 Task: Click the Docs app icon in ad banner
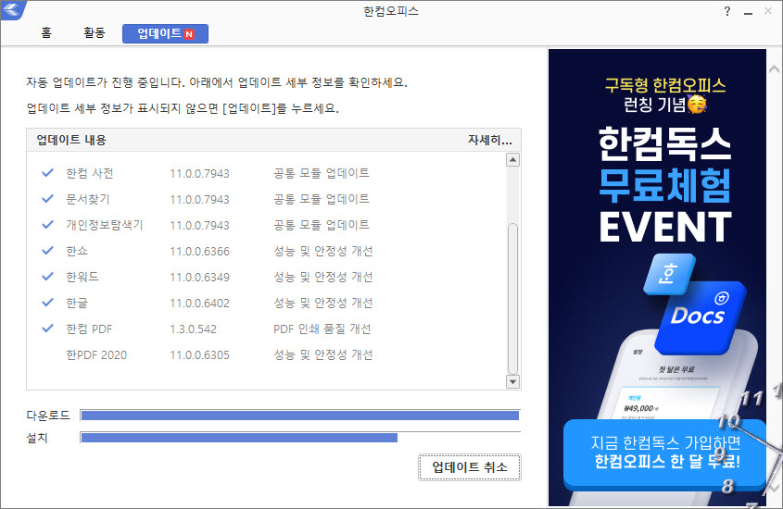pyautogui.click(x=700, y=317)
